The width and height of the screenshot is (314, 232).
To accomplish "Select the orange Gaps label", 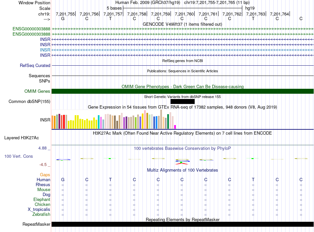I will tap(45, 175).
